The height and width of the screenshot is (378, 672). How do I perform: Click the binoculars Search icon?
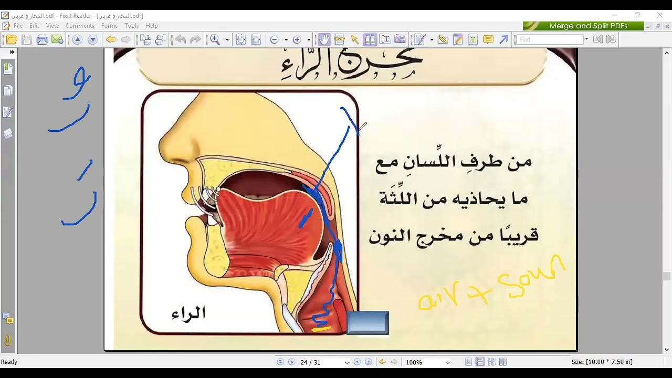coord(370,39)
